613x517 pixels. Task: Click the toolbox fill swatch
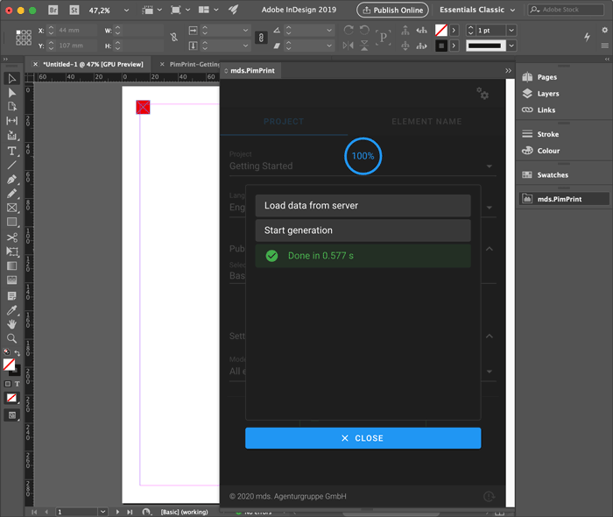[x=9, y=365]
